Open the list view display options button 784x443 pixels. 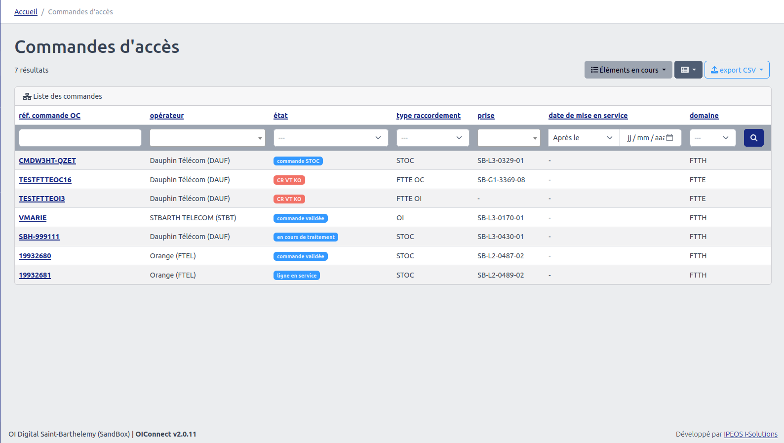(688, 70)
